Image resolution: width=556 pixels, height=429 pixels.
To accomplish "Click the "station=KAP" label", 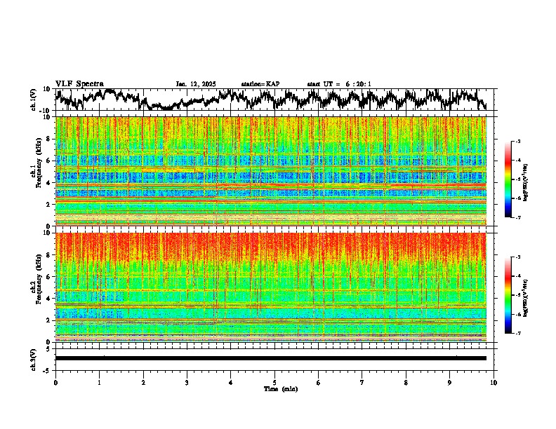I will pyautogui.click(x=260, y=84).
